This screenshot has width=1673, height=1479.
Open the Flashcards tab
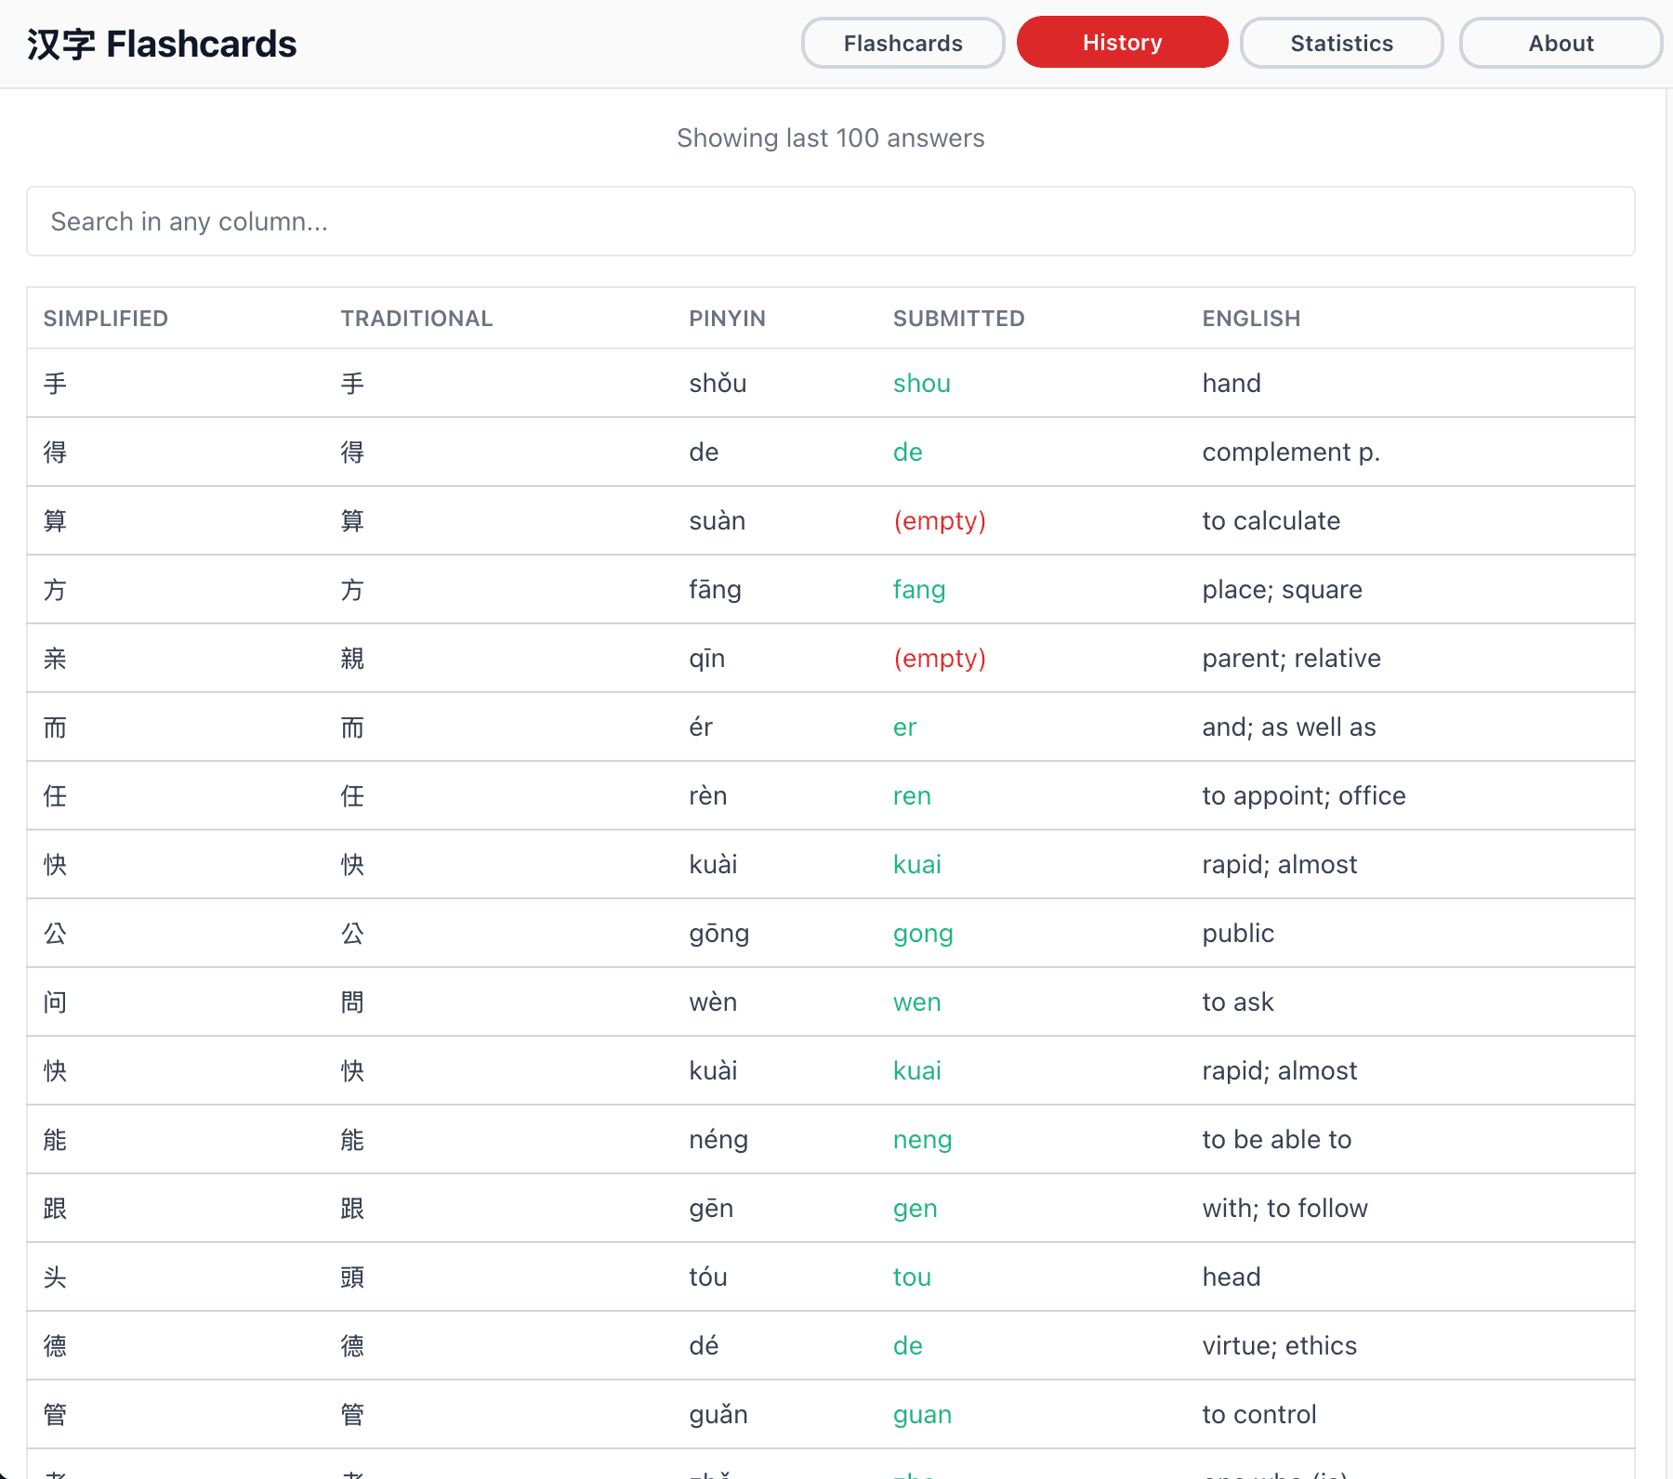coord(902,44)
